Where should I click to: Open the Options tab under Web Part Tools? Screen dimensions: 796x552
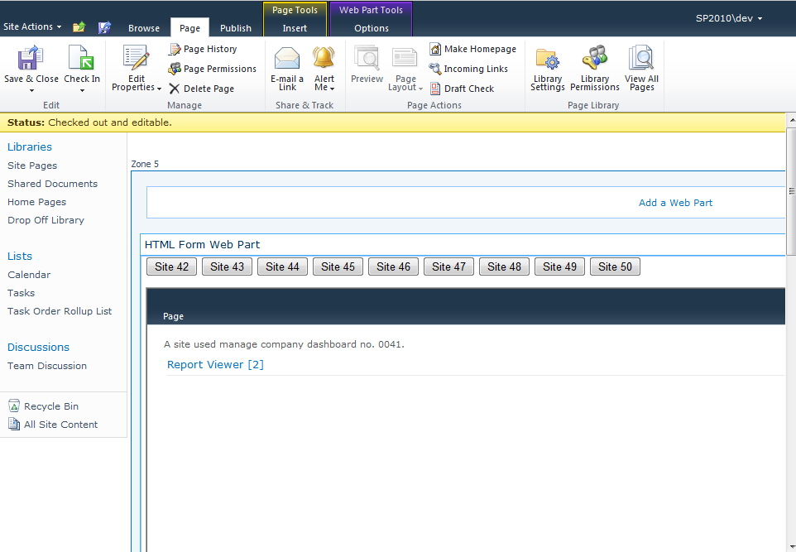coord(371,28)
